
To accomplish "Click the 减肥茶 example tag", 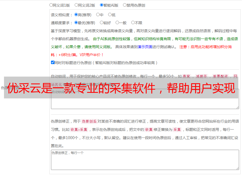I will 202,76.
